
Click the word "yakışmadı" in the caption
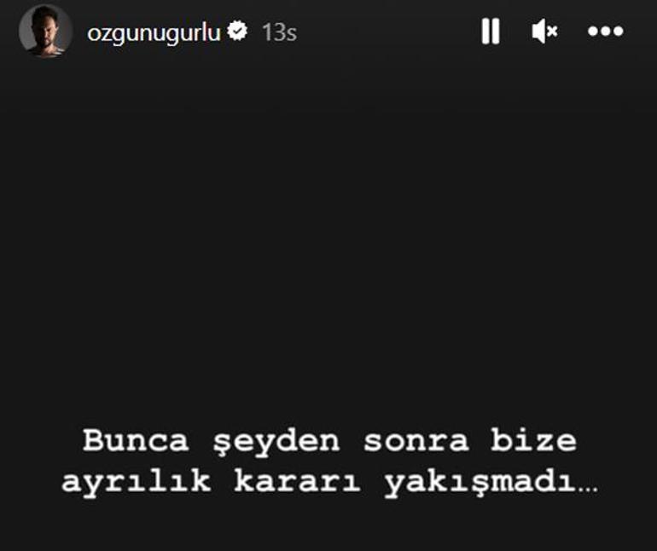click(480, 483)
